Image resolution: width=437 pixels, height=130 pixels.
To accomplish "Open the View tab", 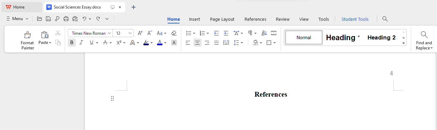I will [x=304, y=19].
